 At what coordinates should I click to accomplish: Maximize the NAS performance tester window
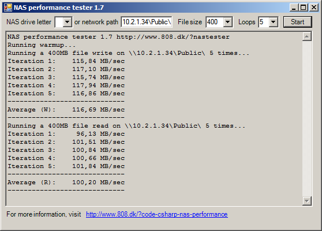(x=304, y=8)
